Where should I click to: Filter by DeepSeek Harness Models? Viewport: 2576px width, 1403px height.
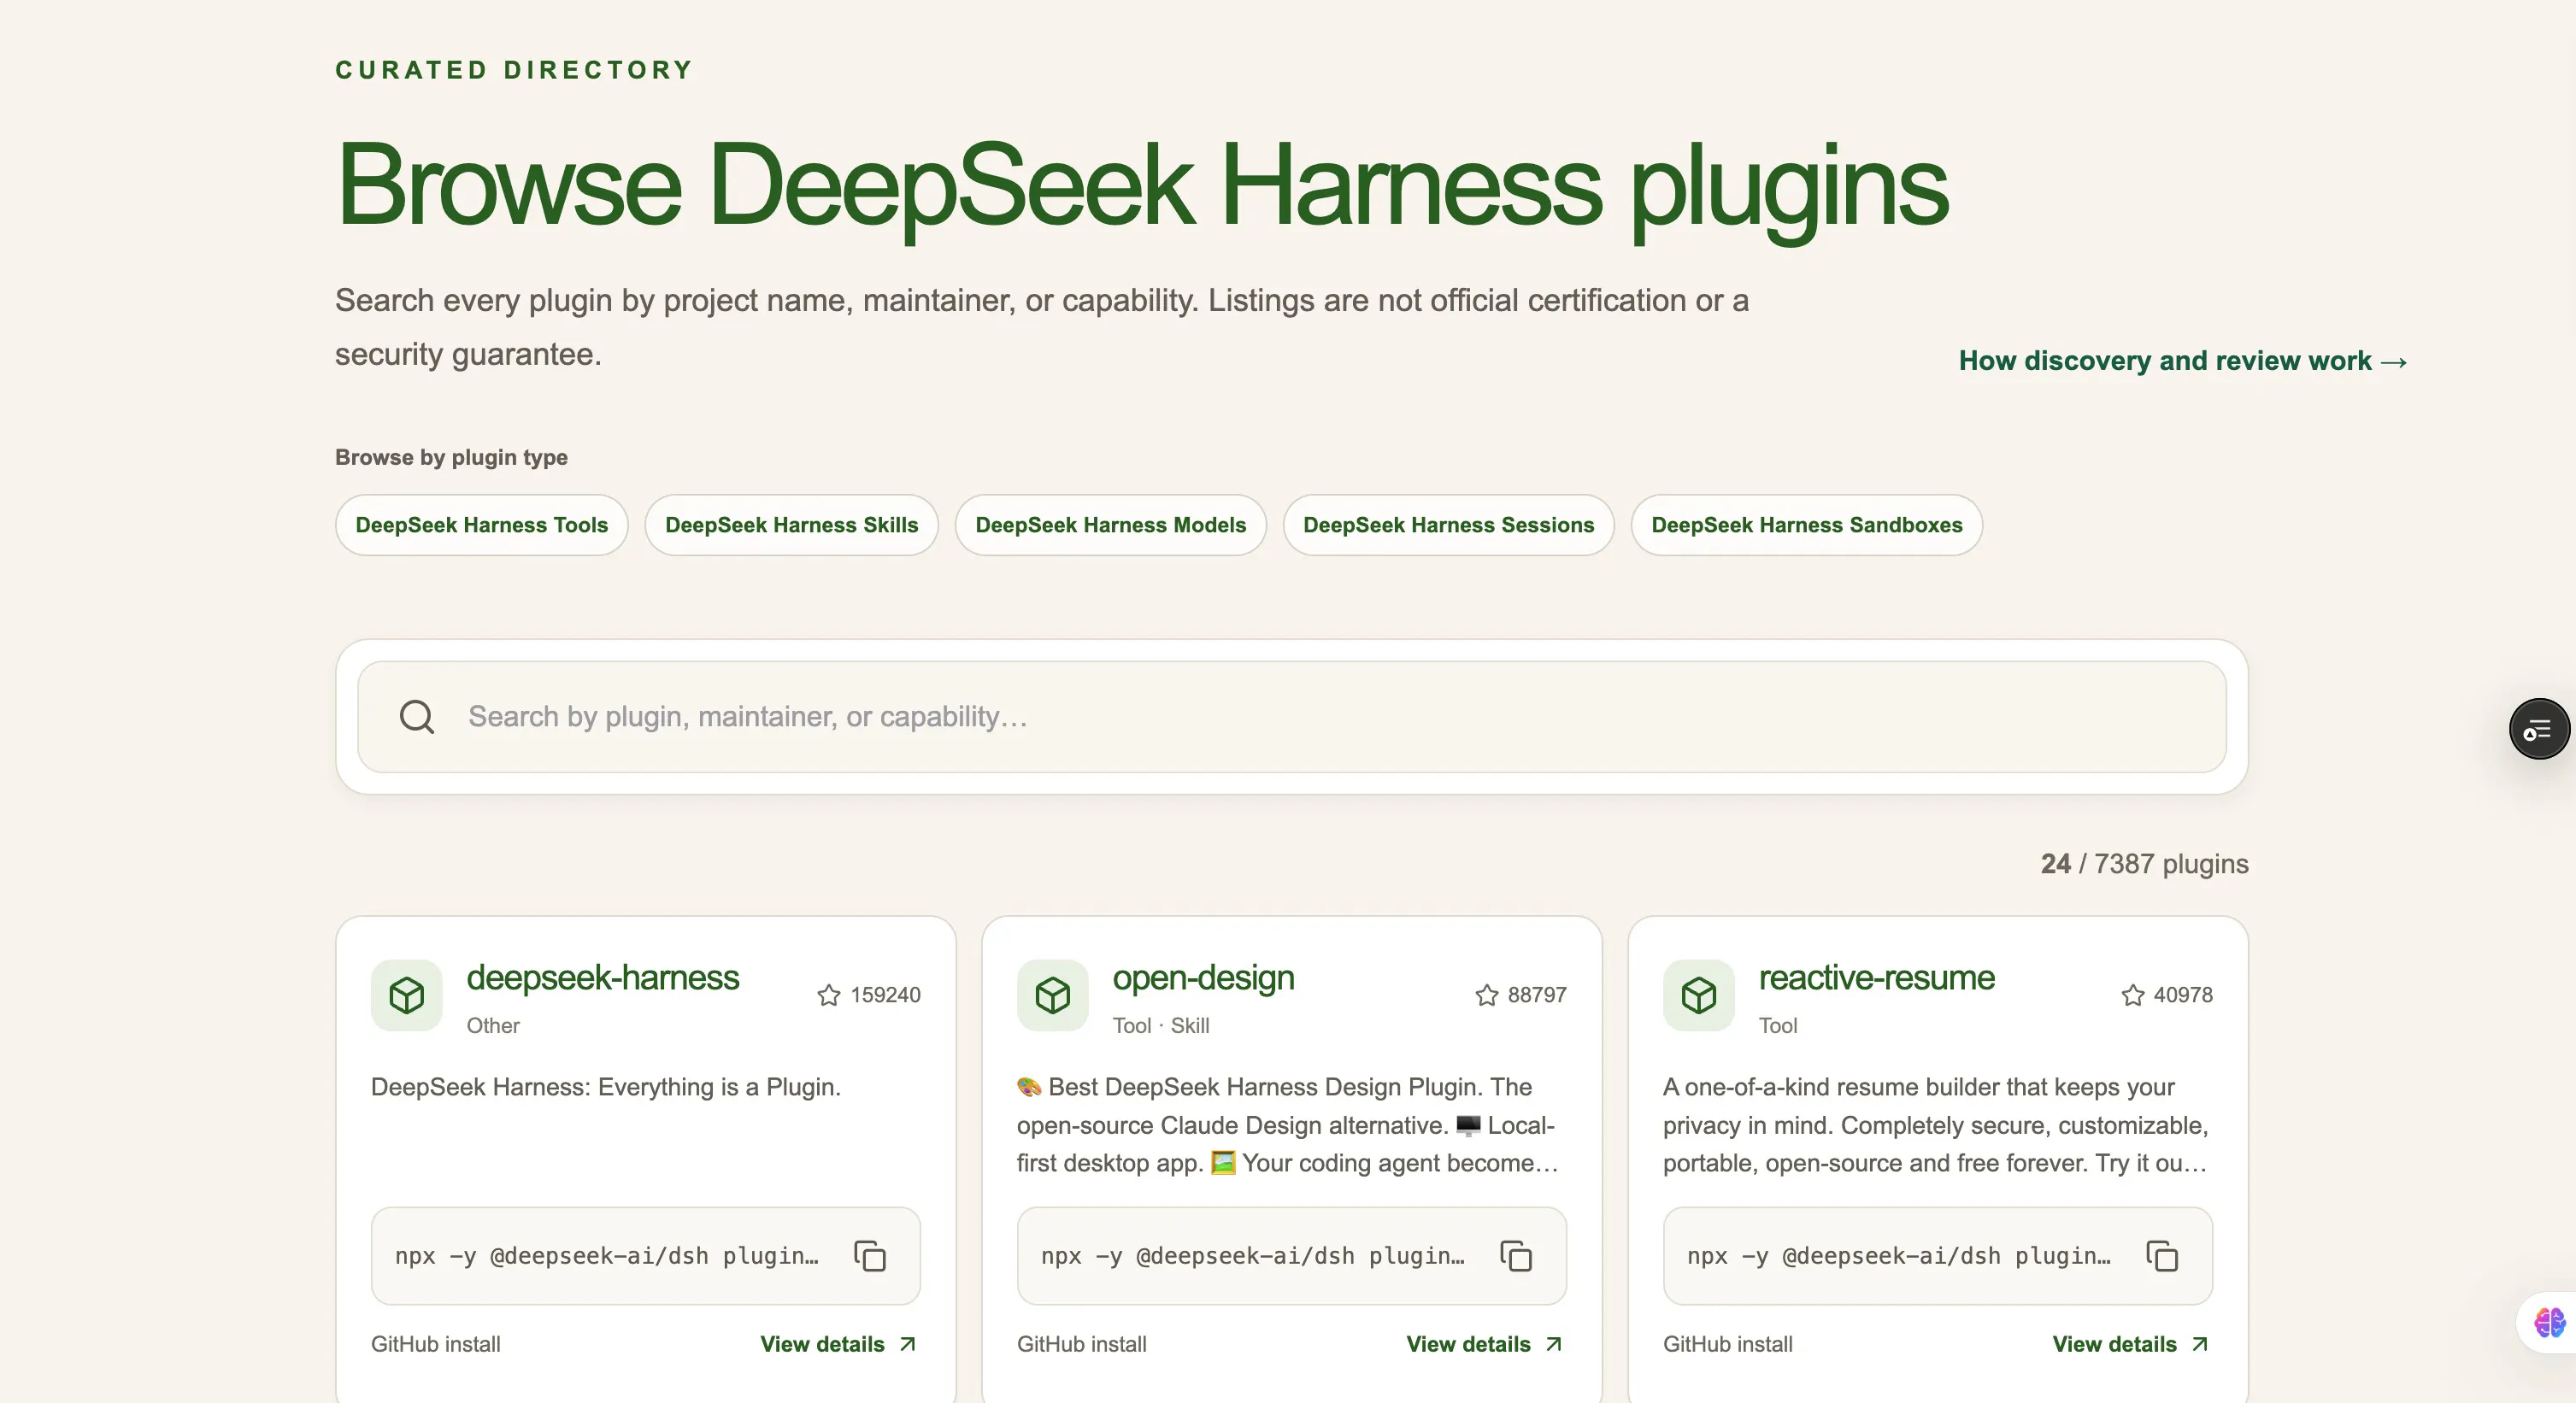[x=1111, y=525]
